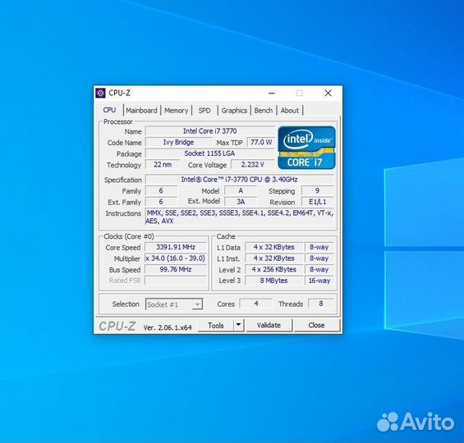Open the Memory tab
The height and width of the screenshot is (443, 464).
pos(177,111)
